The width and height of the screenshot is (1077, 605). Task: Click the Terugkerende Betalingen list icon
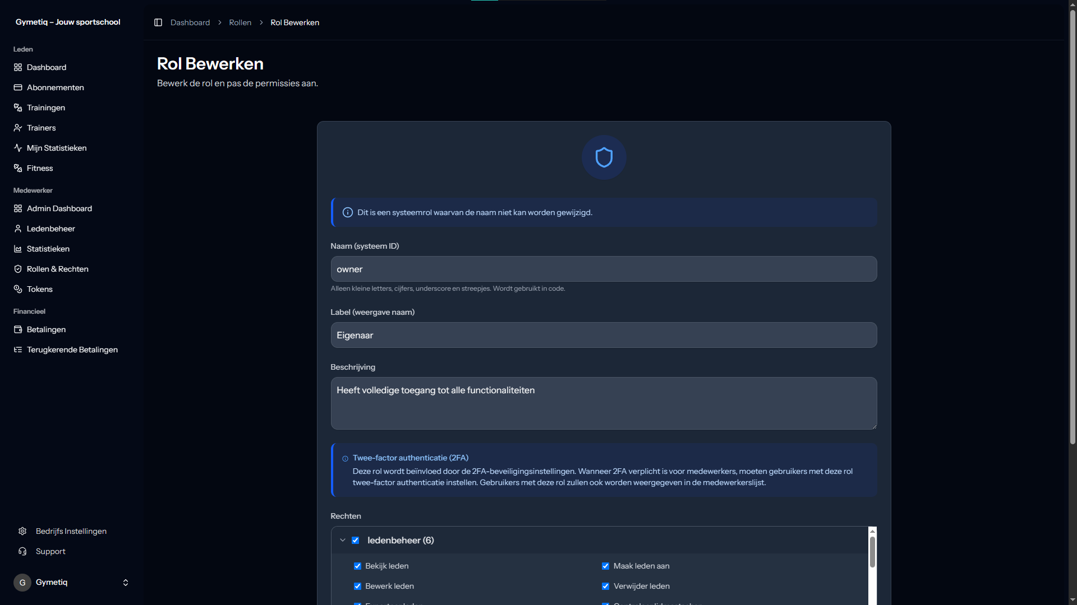[18, 350]
